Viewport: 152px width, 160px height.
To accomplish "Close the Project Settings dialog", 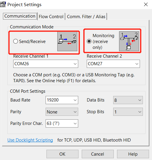I will (x=146, y=4).
